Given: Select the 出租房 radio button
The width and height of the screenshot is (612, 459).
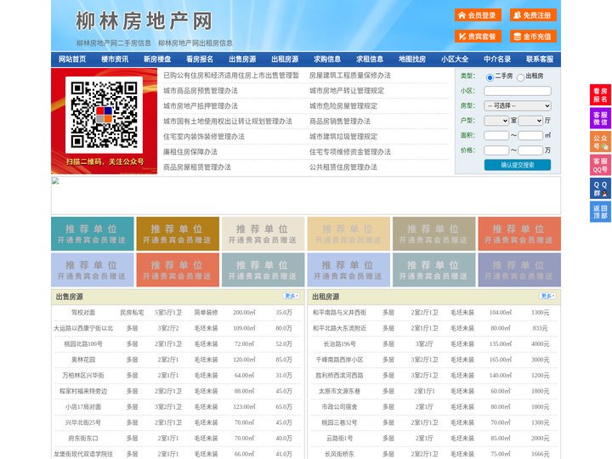Looking at the screenshot, I should tap(520, 77).
